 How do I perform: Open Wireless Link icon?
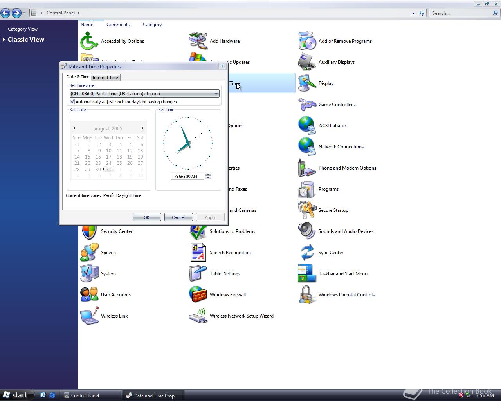(x=89, y=316)
